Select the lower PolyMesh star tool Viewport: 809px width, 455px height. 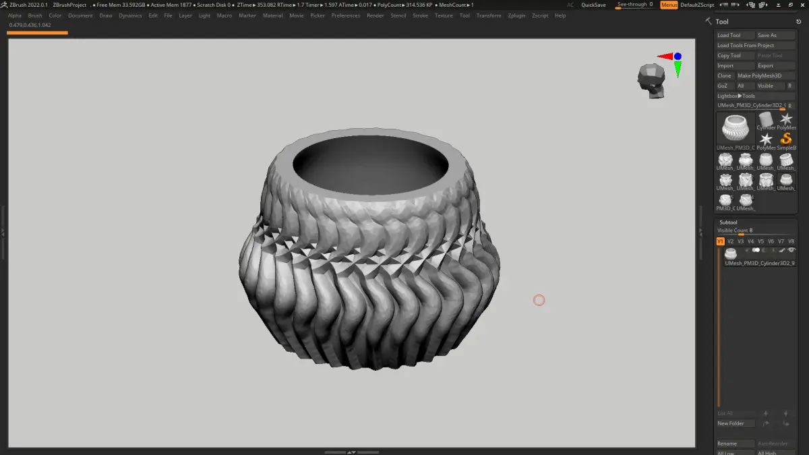(766, 140)
